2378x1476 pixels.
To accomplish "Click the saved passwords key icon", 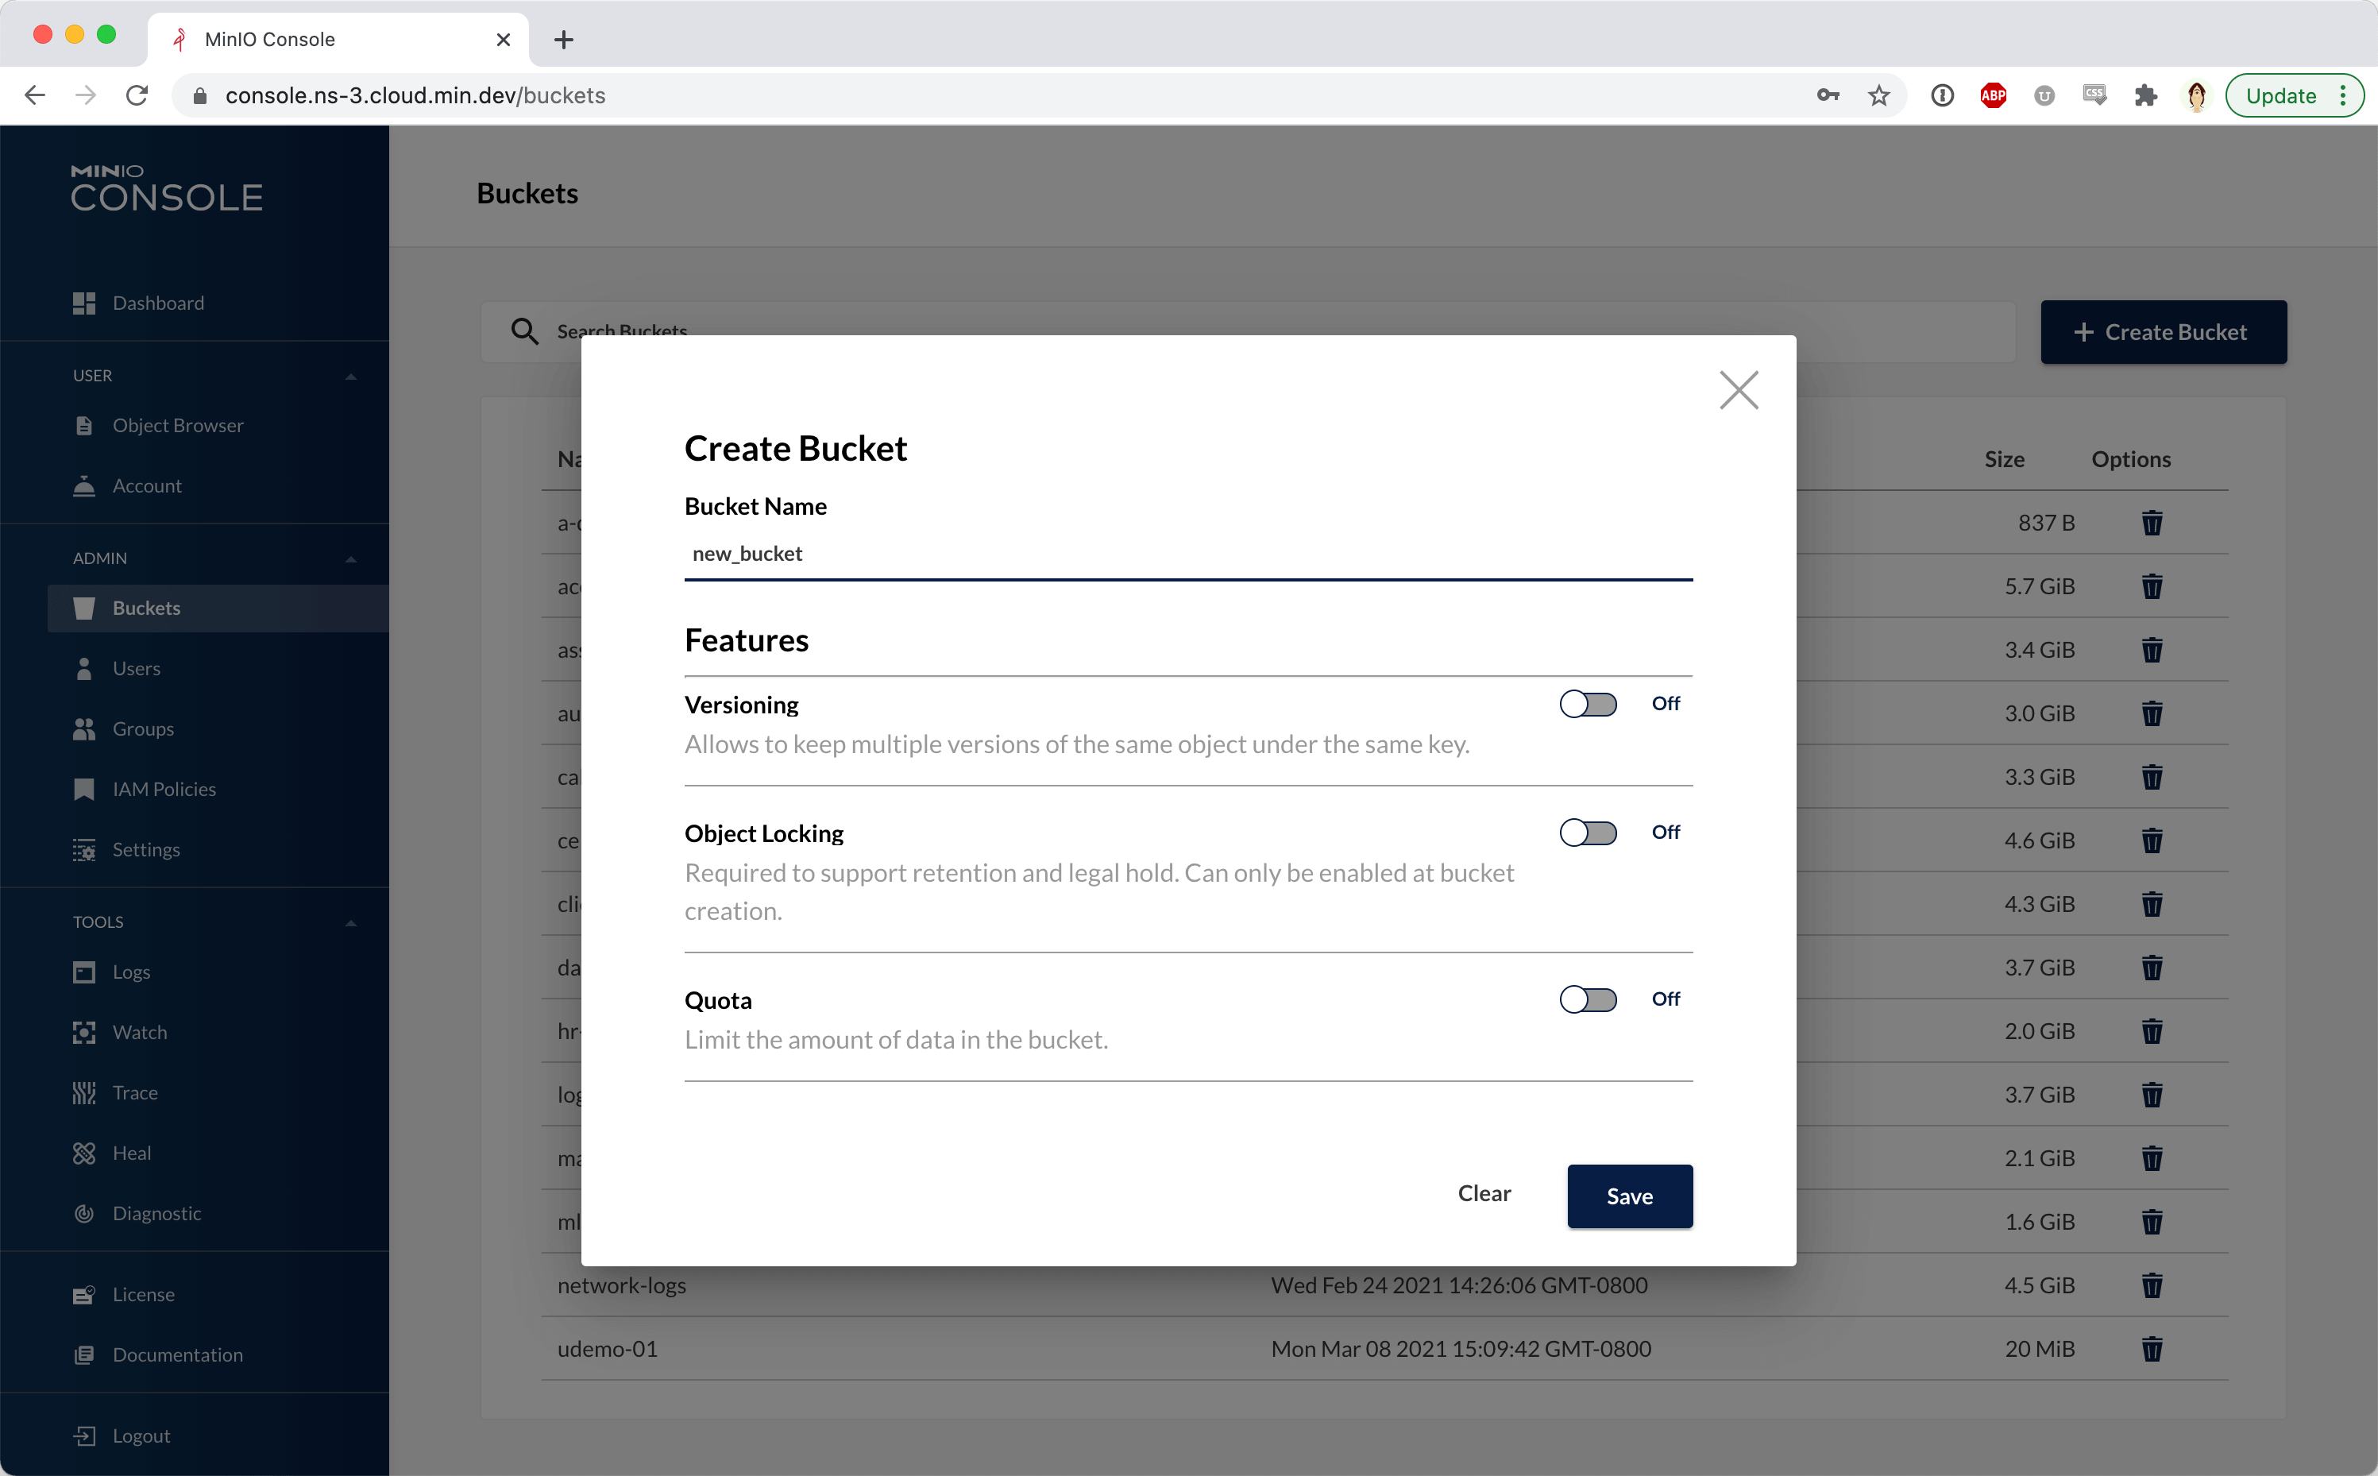I will click(1828, 95).
